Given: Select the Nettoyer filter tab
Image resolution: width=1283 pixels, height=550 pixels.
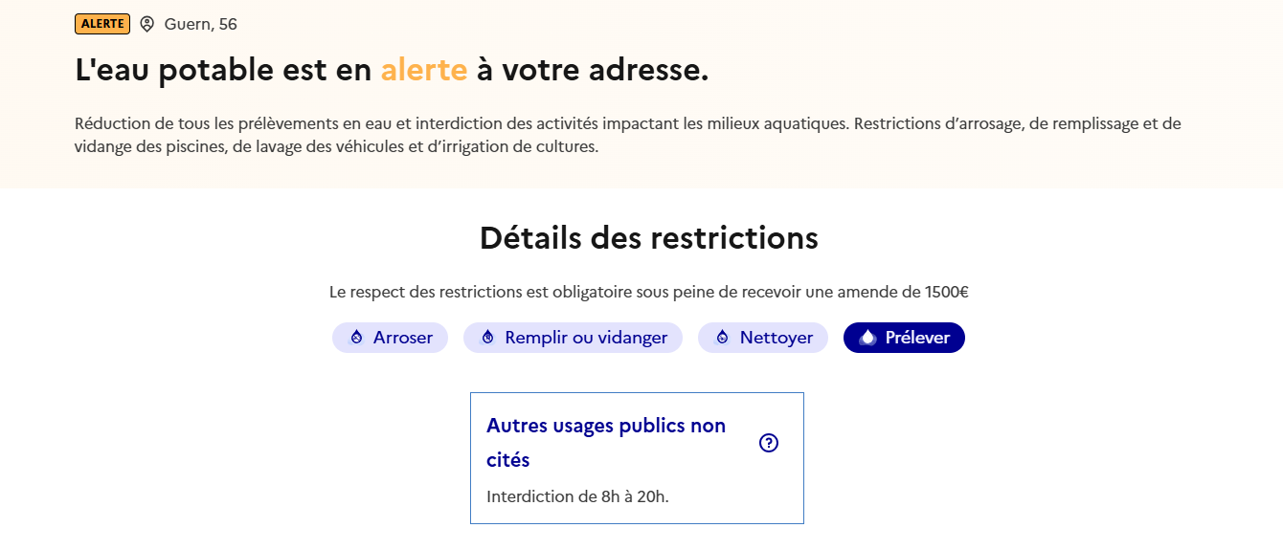Looking at the screenshot, I should (x=763, y=338).
